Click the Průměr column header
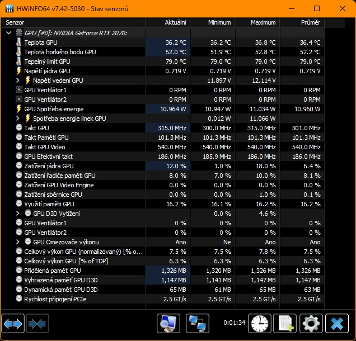This screenshot has width=356, height=341. pyautogui.click(x=302, y=22)
